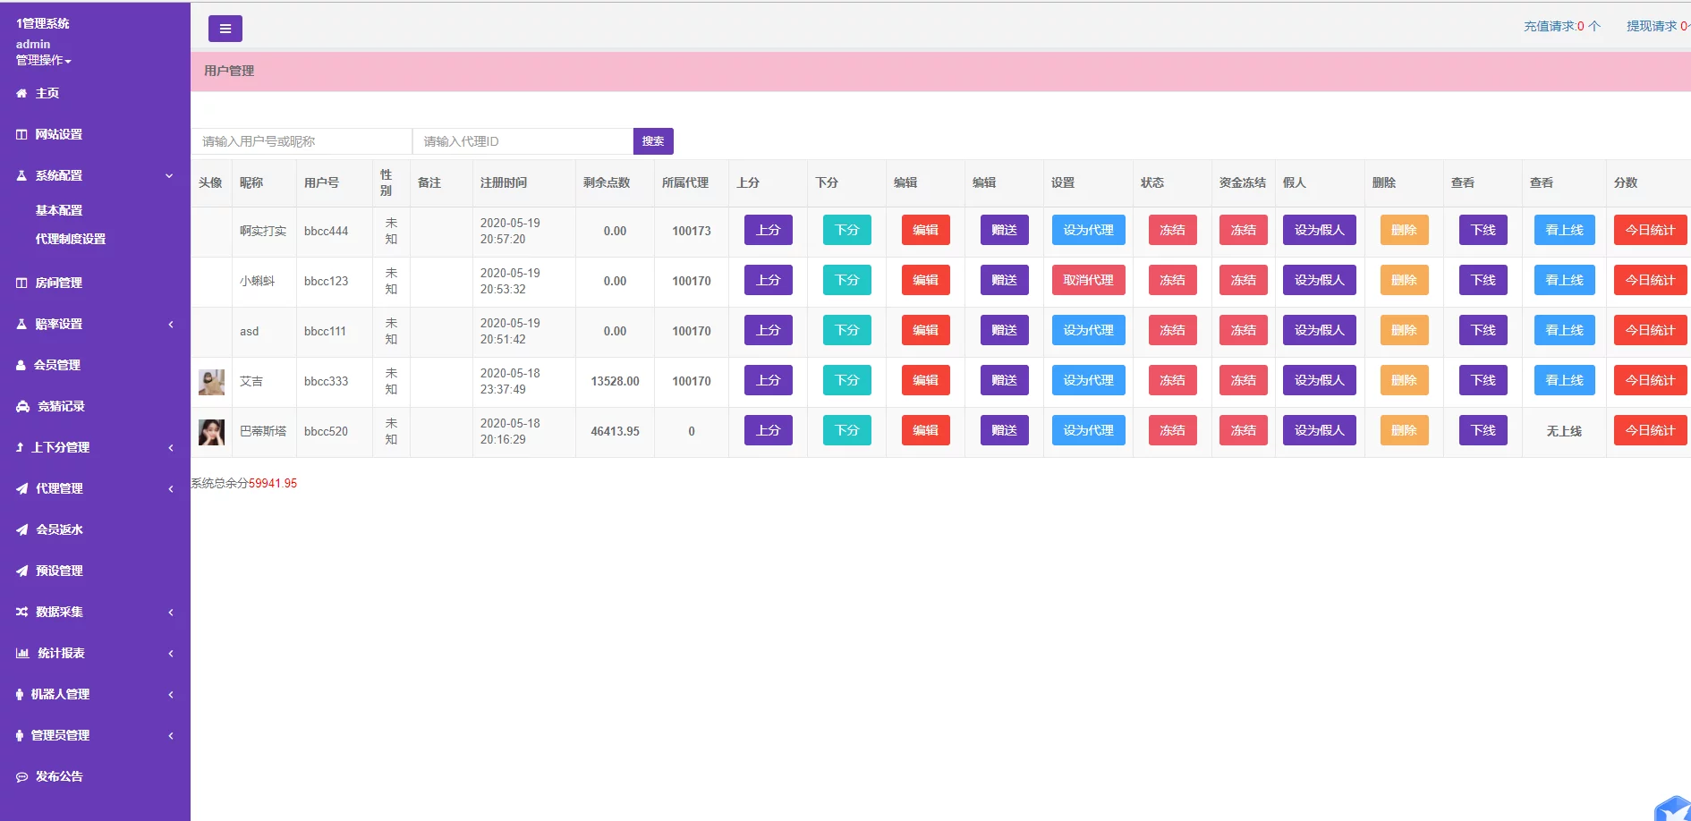Expand the 上下分管理 submenu chevron
This screenshot has width=1691, height=821.
[x=171, y=447]
